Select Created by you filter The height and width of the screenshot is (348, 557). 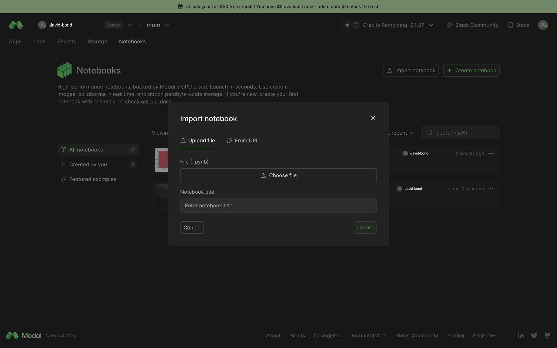(99, 164)
